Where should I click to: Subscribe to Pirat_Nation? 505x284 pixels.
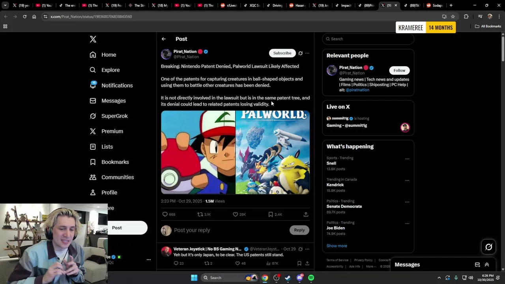pyautogui.click(x=282, y=53)
